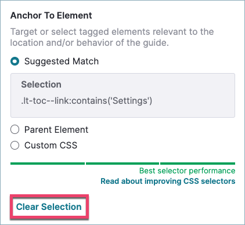Click the Custom CSS text label
The image size is (245, 225).
tap(51, 146)
